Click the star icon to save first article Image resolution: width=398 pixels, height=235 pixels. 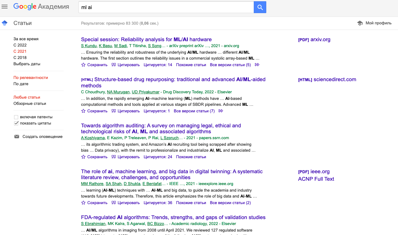83,65
